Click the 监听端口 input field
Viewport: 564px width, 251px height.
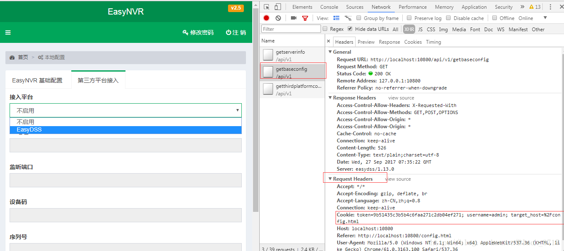pyautogui.click(x=125, y=180)
